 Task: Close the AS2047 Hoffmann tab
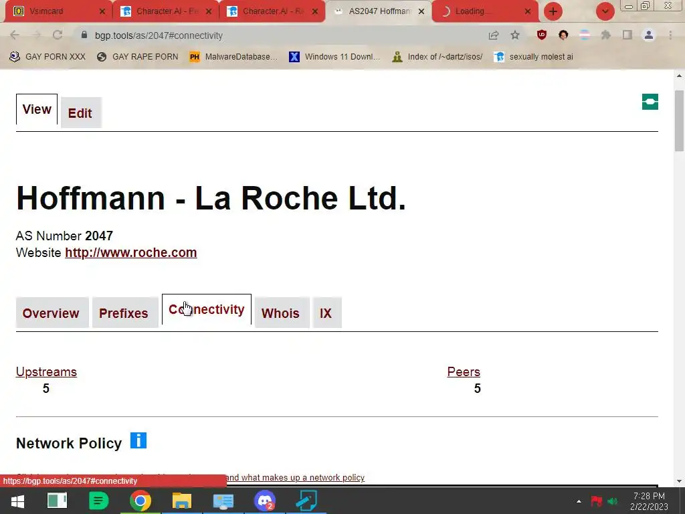pyautogui.click(x=421, y=11)
